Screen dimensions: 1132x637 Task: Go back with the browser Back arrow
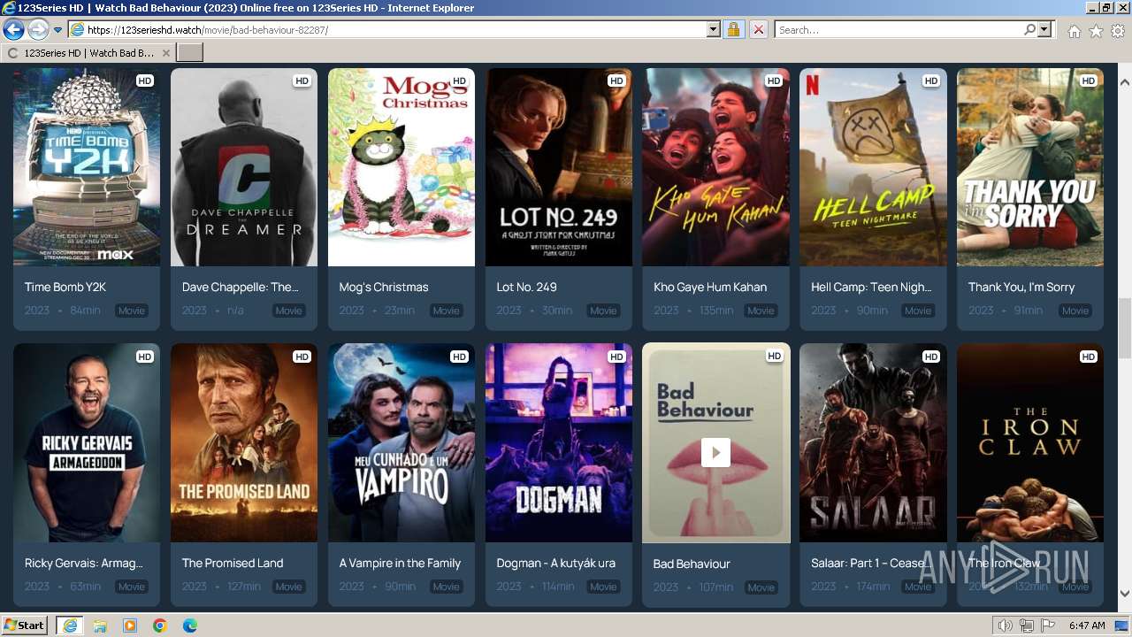[x=13, y=30]
